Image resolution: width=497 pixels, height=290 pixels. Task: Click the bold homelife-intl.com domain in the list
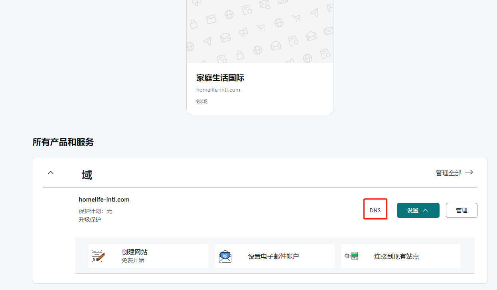tap(104, 200)
